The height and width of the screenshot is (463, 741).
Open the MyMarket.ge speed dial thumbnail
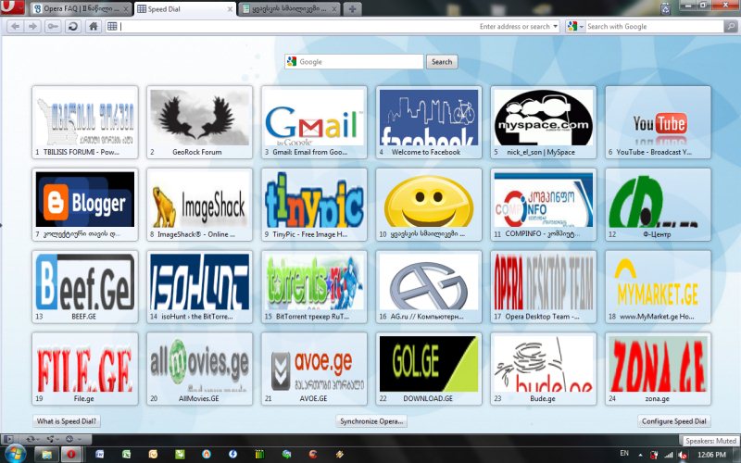click(658, 286)
